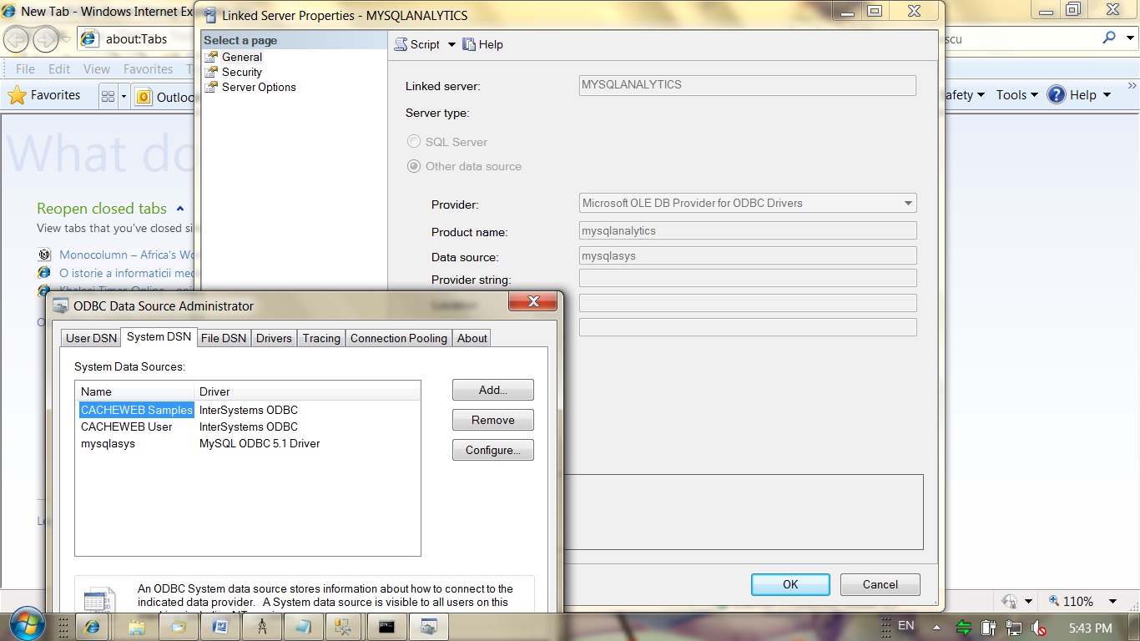Switch to the File DSN tab

pyautogui.click(x=224, y=338)
